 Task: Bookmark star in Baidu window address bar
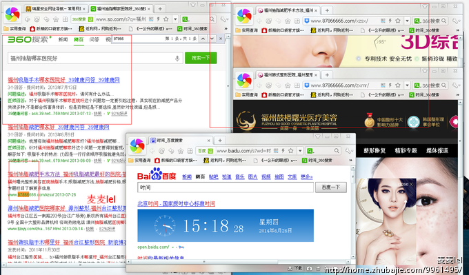click(x=290, y=151)
